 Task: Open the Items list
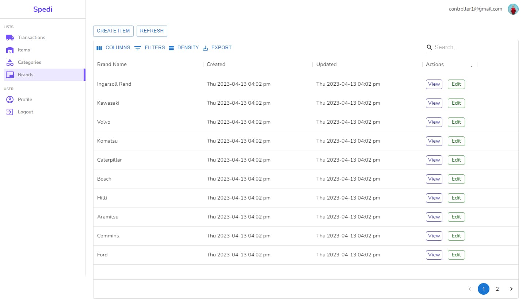[x=44, y=50]
